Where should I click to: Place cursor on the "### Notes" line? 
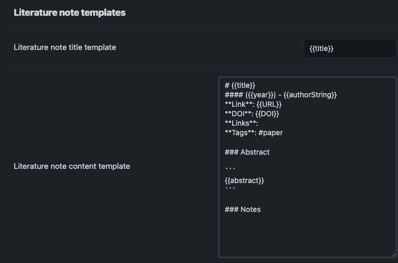pyautogui.click(x=243, y=209)
